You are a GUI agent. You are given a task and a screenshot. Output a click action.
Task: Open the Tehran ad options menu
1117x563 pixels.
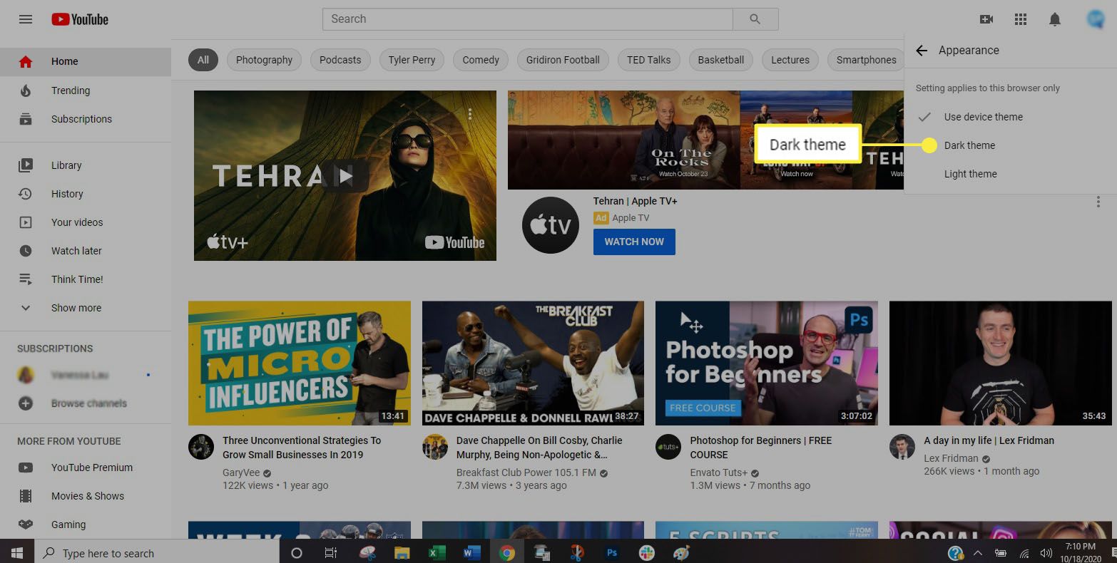[470, 113]
